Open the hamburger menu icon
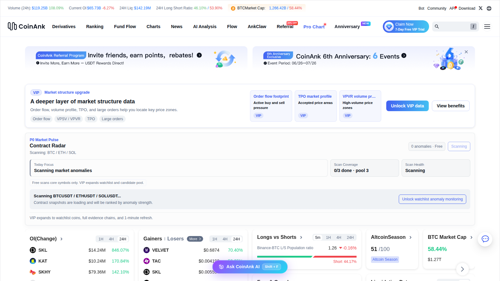Screen dimensions: 500x281 (487, 27)
